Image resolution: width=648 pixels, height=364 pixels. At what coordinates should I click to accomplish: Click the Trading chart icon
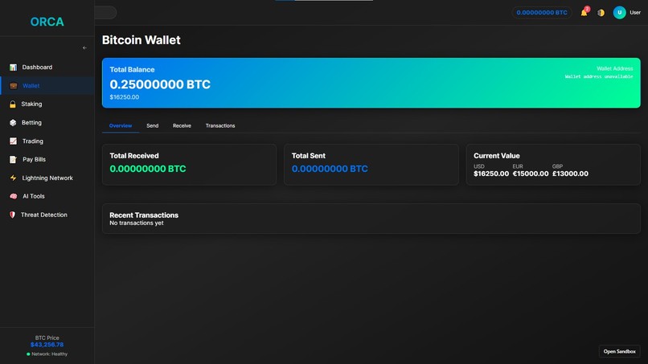point(13,141)
